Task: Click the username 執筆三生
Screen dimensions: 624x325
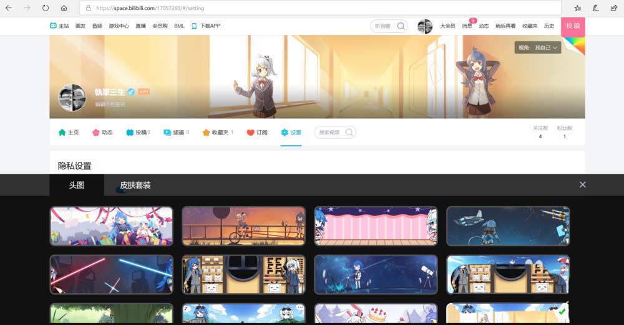Action: coord(109,92)
